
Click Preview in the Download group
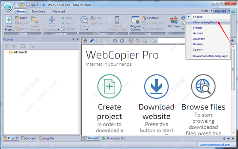[x=68, y=29]
